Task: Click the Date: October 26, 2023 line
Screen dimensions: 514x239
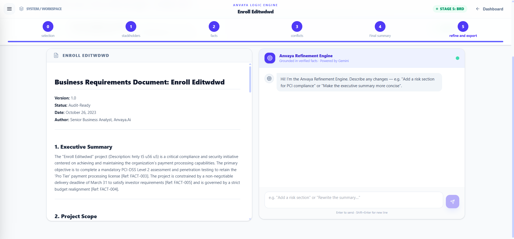Action: pyautogui.click(x=75, y=113)
